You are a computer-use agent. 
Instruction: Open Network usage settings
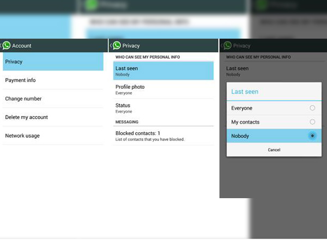tap(52, 136)
